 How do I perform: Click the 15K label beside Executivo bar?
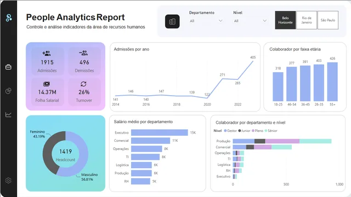[193, 132]
